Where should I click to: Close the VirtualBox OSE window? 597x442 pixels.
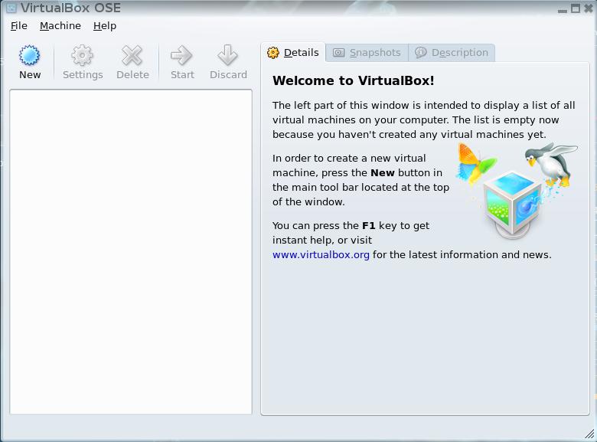tap(589, 8)
